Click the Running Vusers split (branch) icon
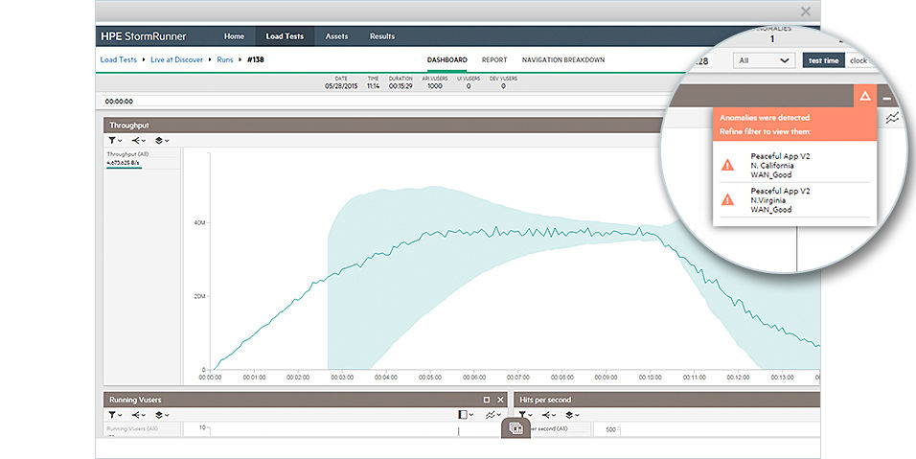The width and height of the screenshot is (916, 459). point(138,415)
